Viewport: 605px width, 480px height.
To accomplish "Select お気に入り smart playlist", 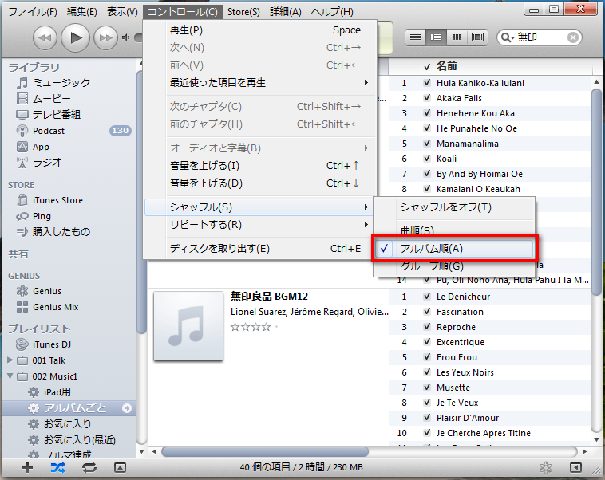I will coord(69,424).
